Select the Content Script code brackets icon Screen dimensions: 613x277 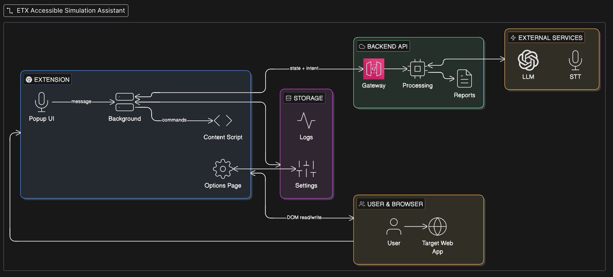[223, 120]
